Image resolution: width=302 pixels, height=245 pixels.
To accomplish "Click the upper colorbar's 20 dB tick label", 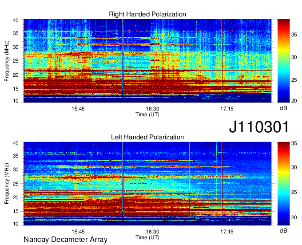I will [294, 101].
